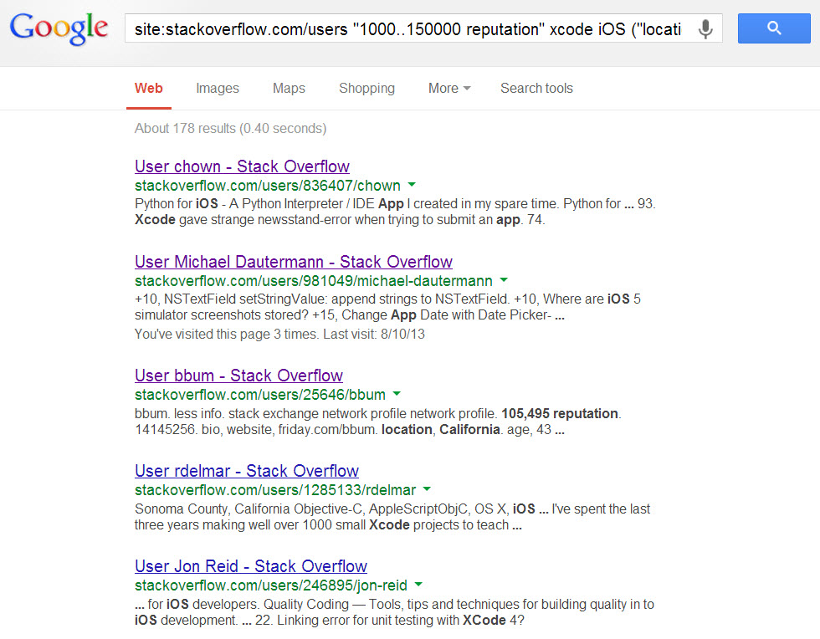Click the 'Python for iOS' snippet text
Screen dimensions: 820x639
(177, 203)
